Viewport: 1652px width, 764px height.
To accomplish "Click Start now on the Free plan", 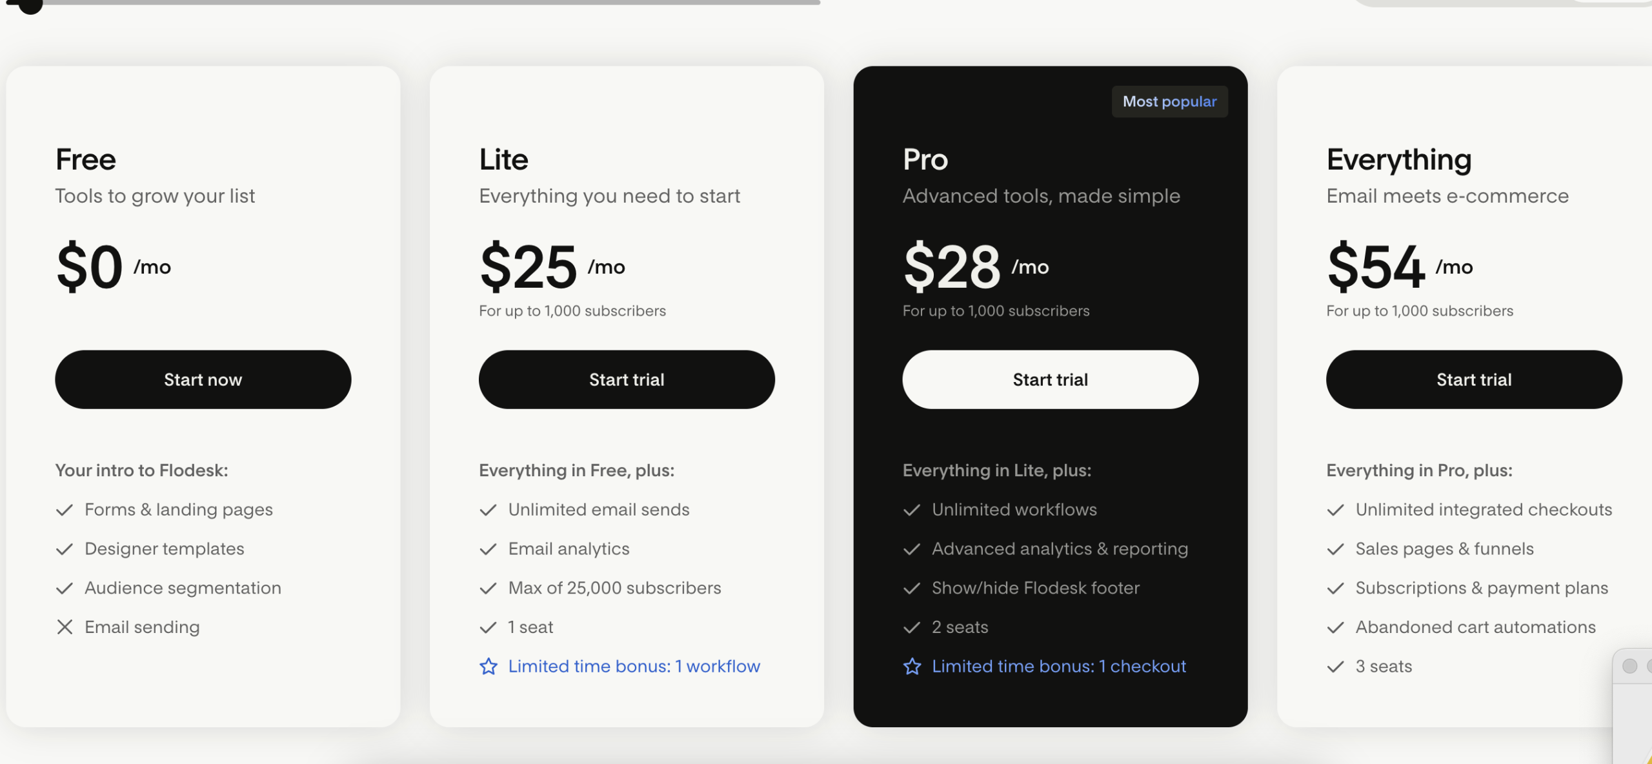I will (x=203, y=379).
